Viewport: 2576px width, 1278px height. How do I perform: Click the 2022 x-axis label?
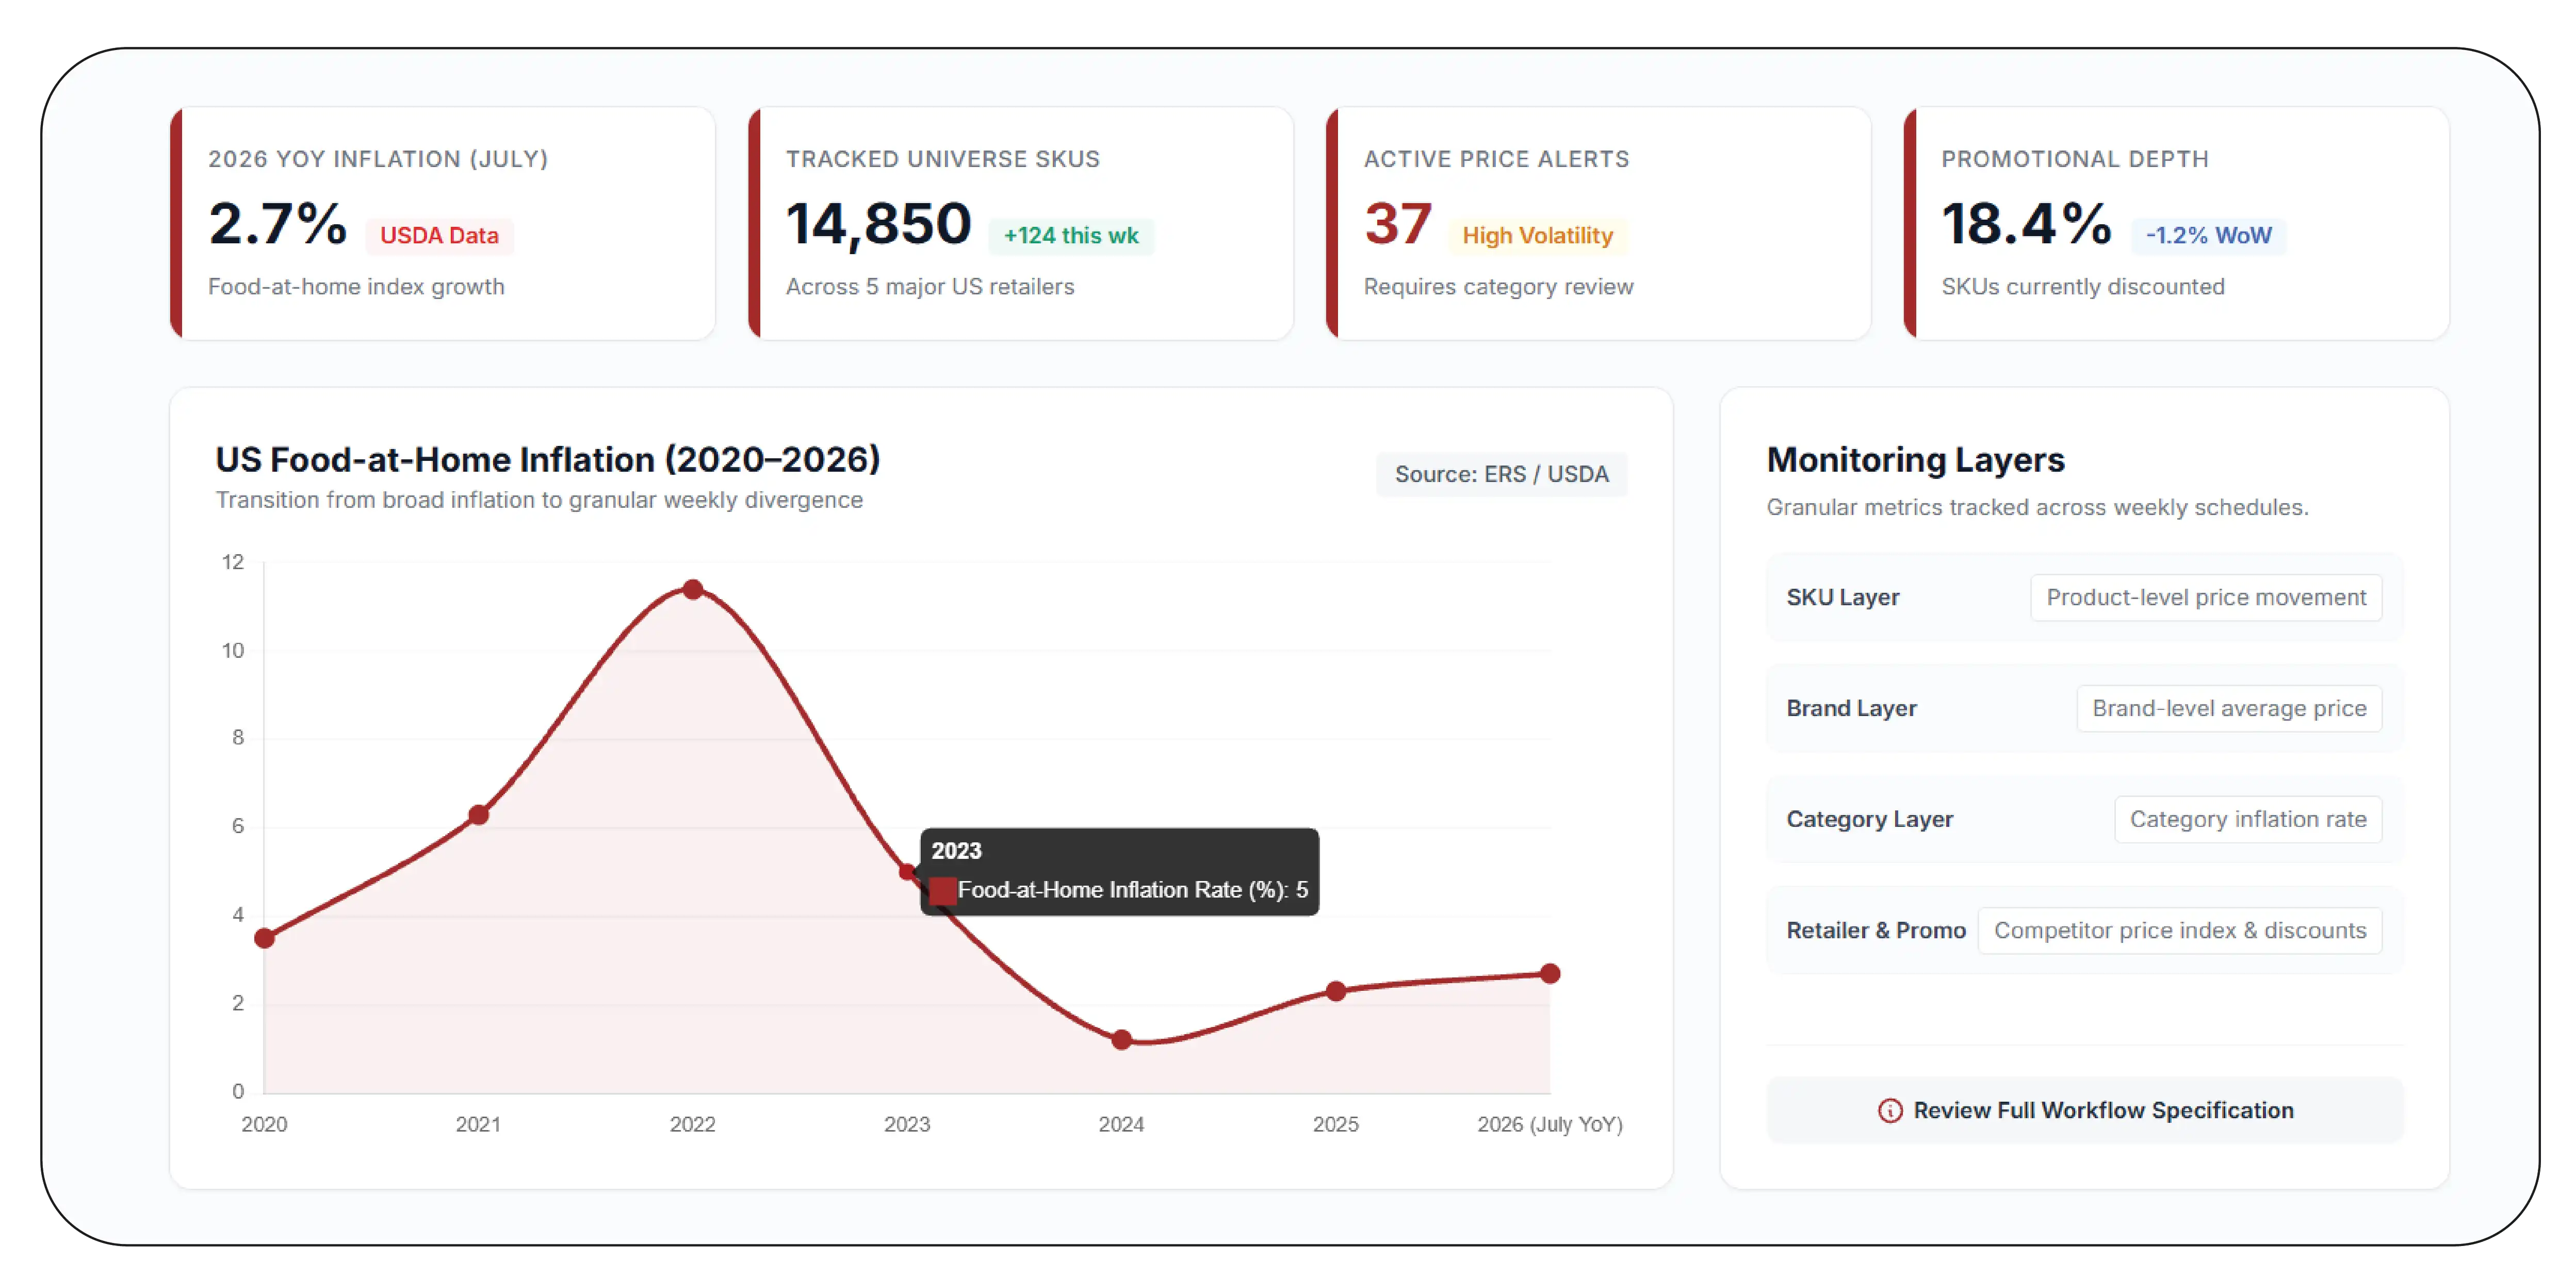(x=693, y=1124)
